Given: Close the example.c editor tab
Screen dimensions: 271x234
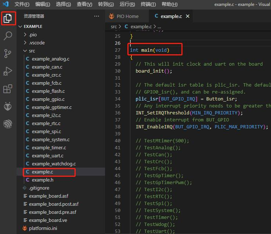Looking at the screenshot, I should [188, 16].
